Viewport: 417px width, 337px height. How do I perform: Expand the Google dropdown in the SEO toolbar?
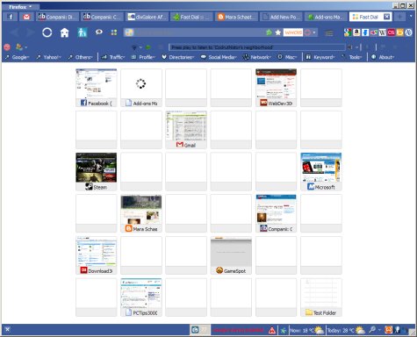pyautogui.click(x=18, y=57)
